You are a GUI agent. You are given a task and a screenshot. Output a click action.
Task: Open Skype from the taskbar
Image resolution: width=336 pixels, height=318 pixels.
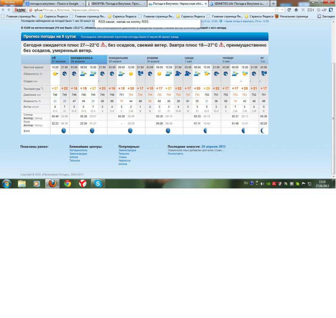tap(98, 183)
